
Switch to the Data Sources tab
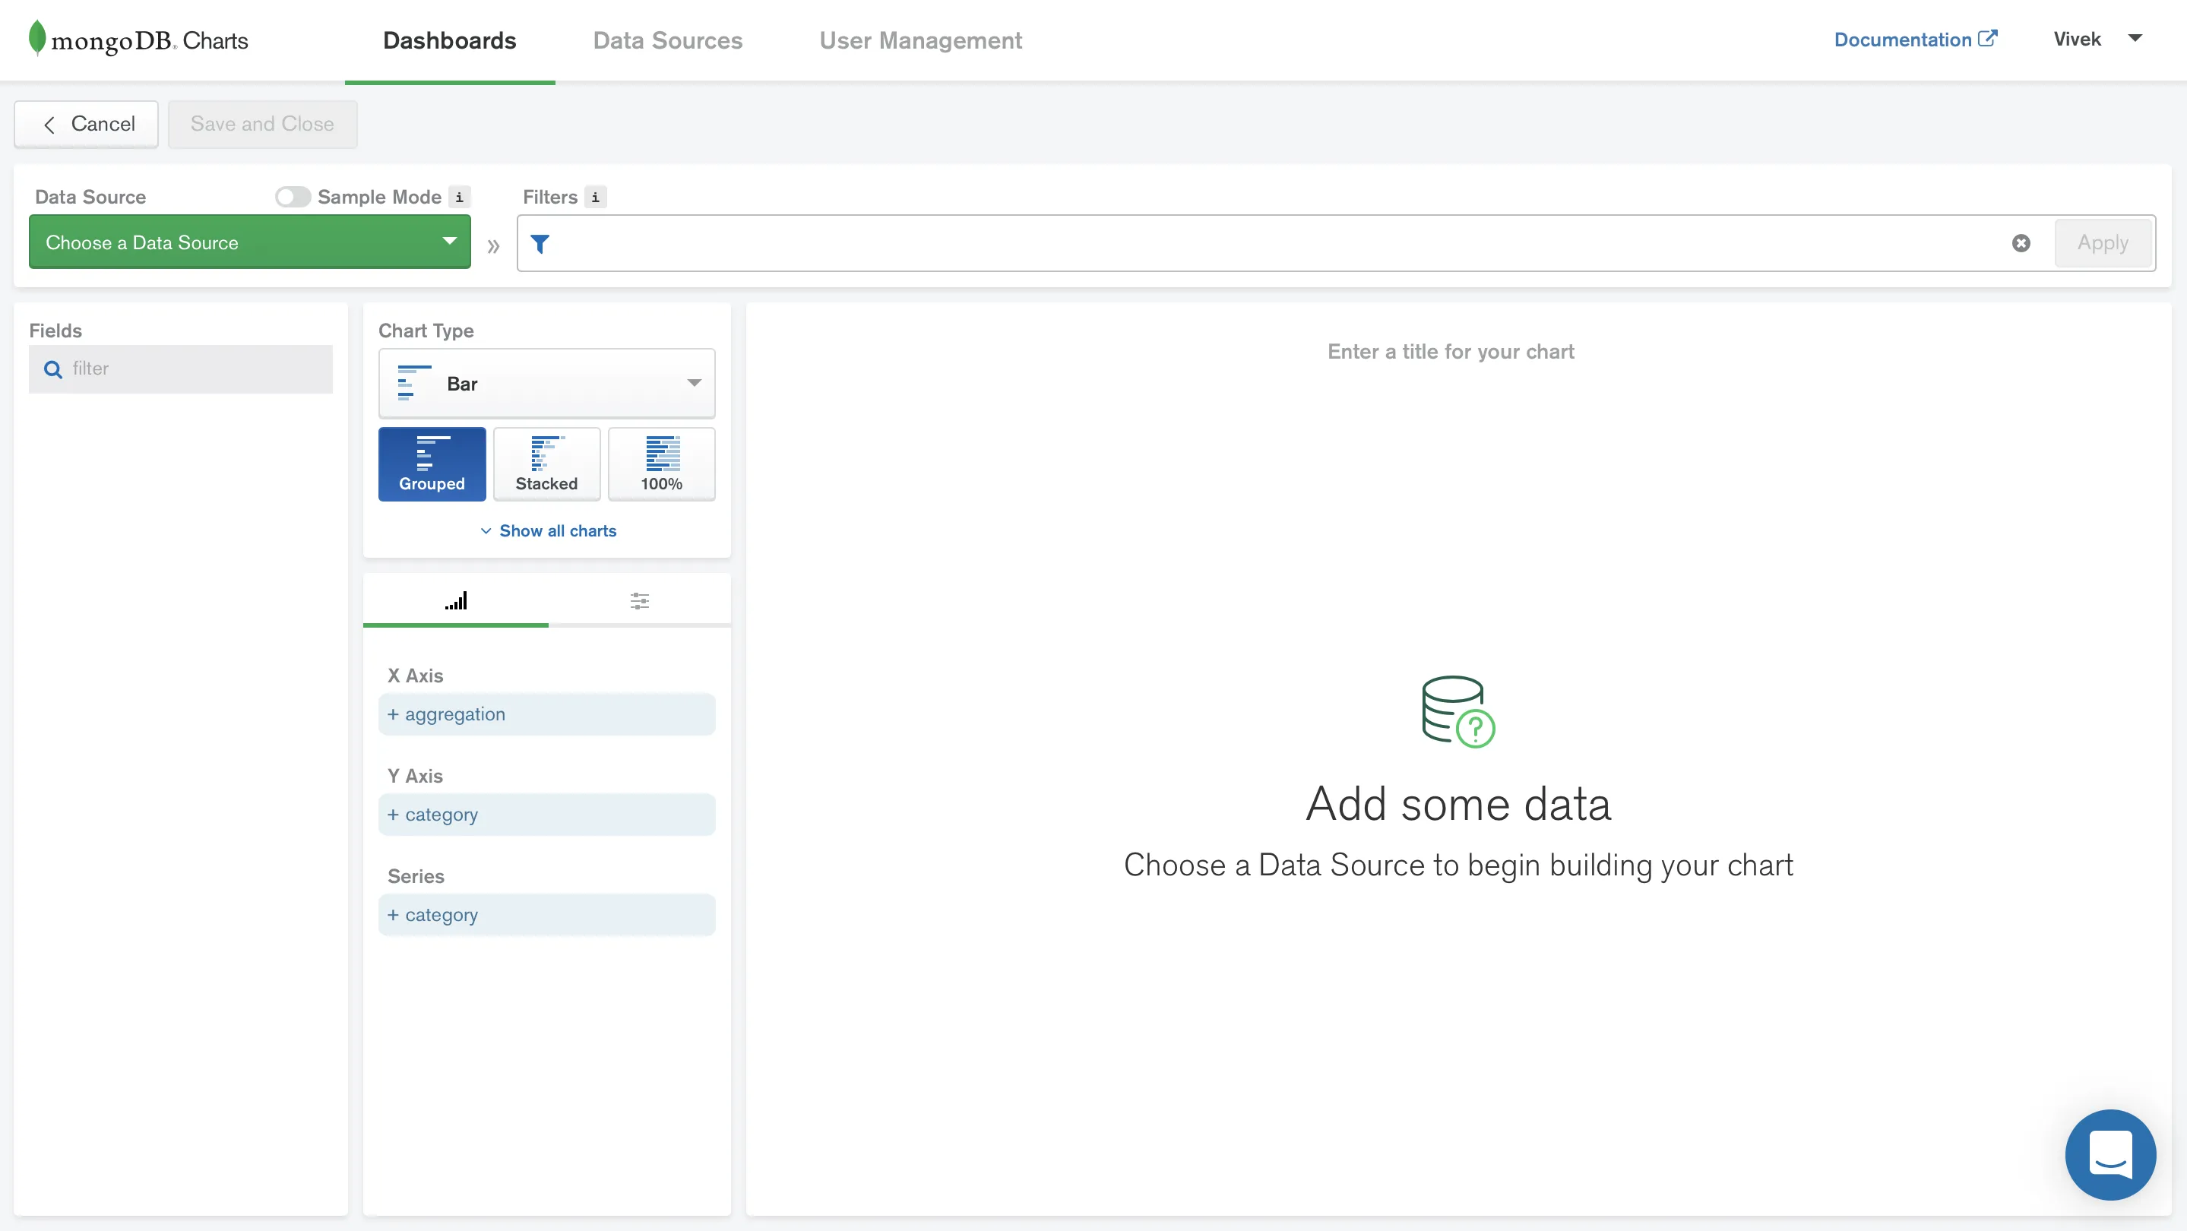coord(667,41)
